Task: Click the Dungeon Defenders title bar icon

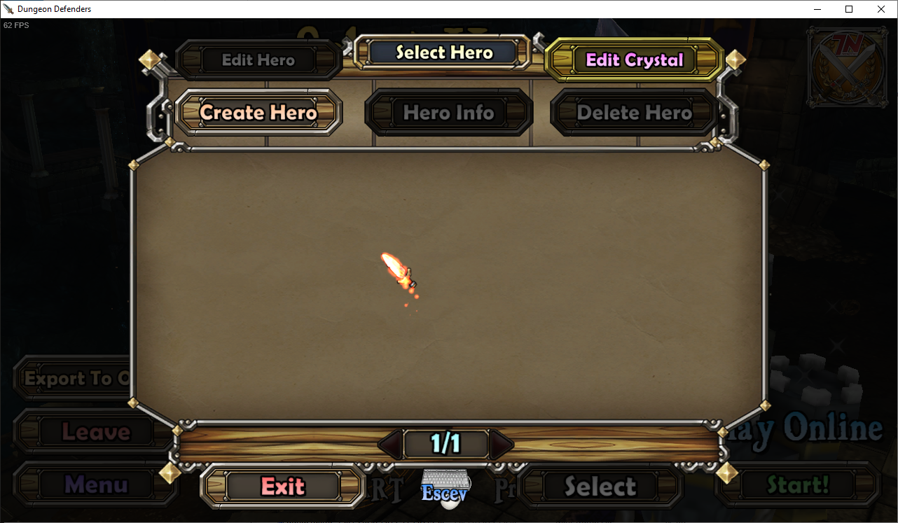Action: [8, 9]
